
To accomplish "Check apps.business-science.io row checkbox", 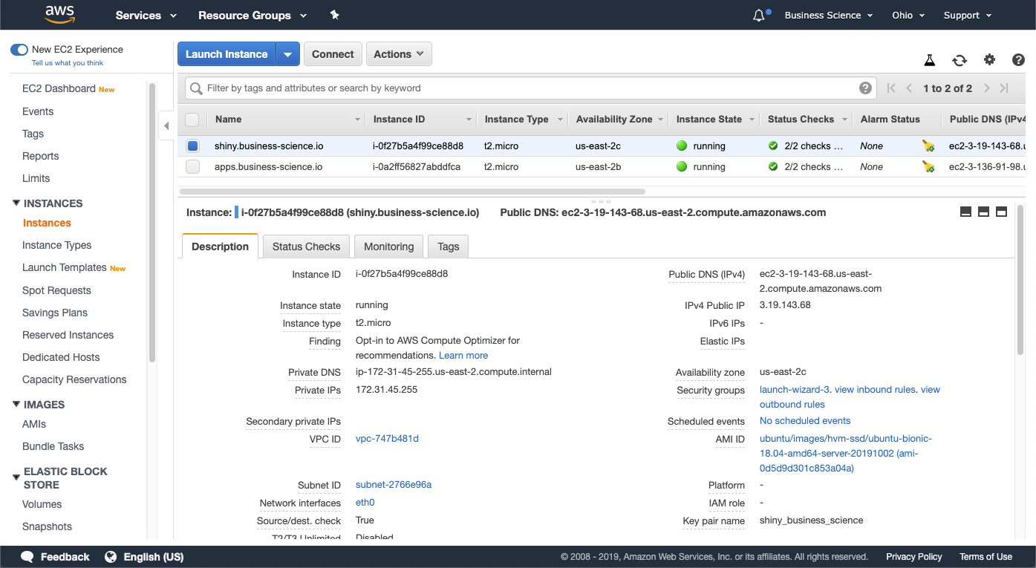I will point(192,167).
